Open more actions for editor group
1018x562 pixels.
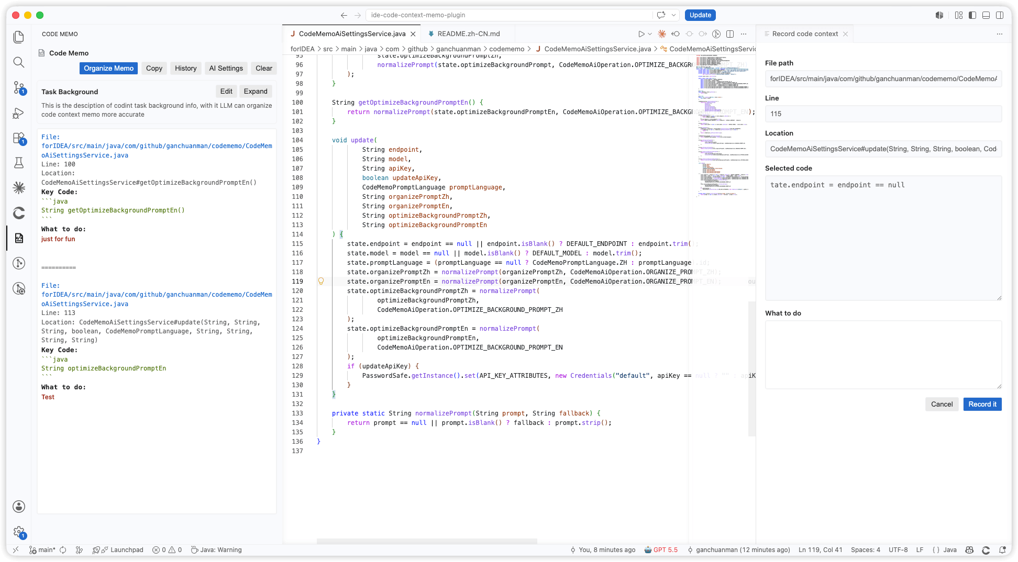coord(744,34)
